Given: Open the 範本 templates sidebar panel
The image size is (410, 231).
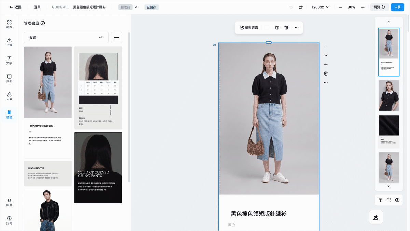Looking at the screenshot, I should 9,24.
